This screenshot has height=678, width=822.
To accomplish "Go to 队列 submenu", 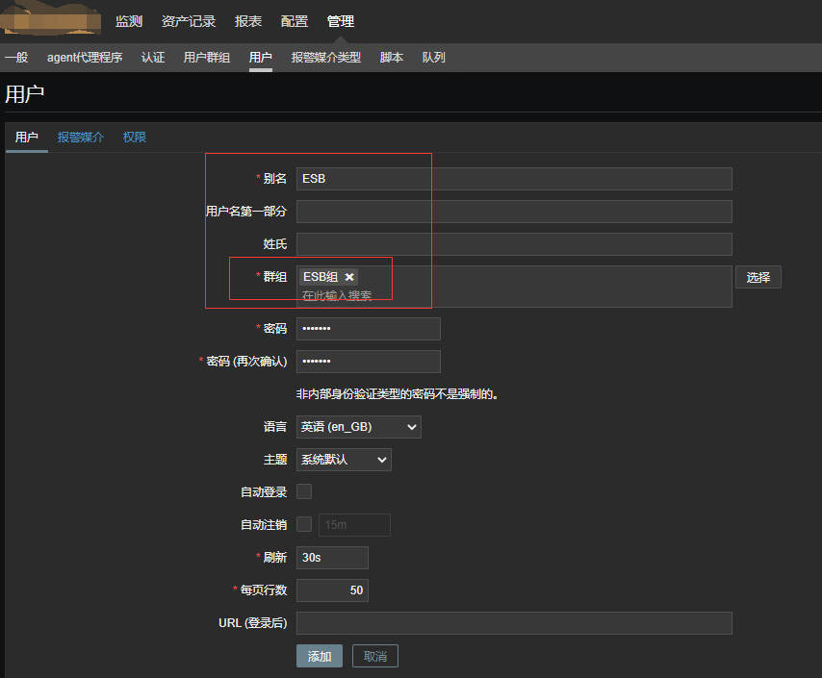I will [x=434, y=57].
